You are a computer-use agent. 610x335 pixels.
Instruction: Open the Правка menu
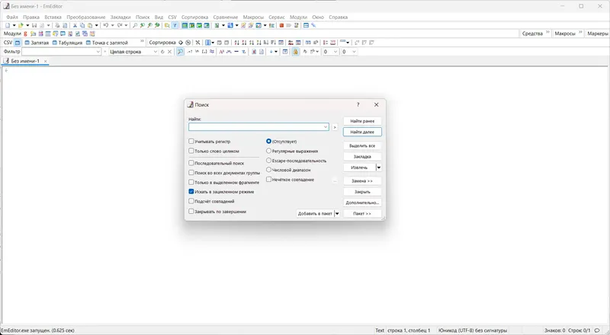(x=31, y=17)
